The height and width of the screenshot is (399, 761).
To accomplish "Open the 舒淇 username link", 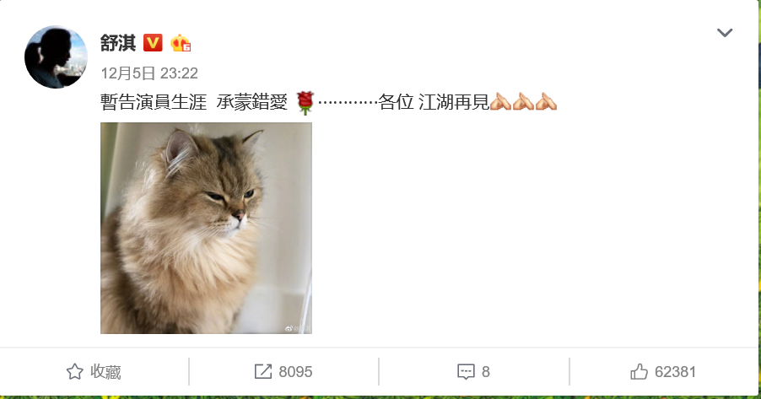I will click(x=118, y=43).
